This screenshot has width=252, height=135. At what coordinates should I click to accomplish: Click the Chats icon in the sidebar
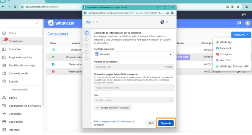pyautogui.click(x=4, y=33)
